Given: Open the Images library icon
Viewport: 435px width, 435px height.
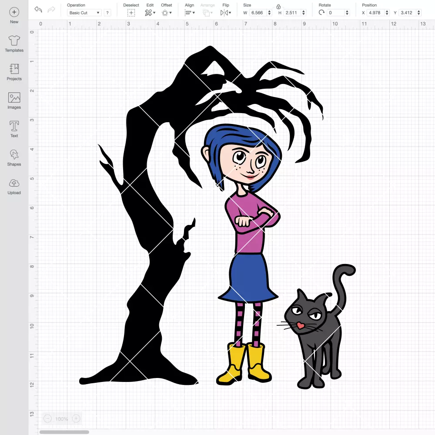Looking at the screenshot, I should click(x=14, y=97).
